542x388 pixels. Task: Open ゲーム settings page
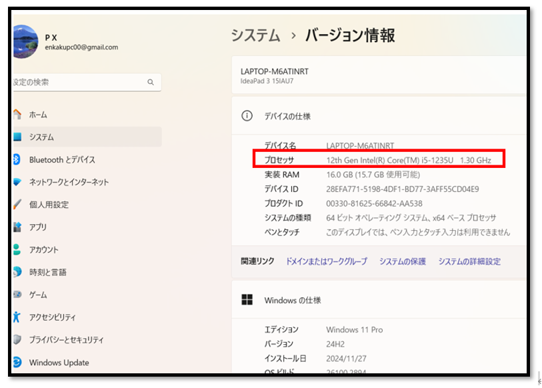87,295
